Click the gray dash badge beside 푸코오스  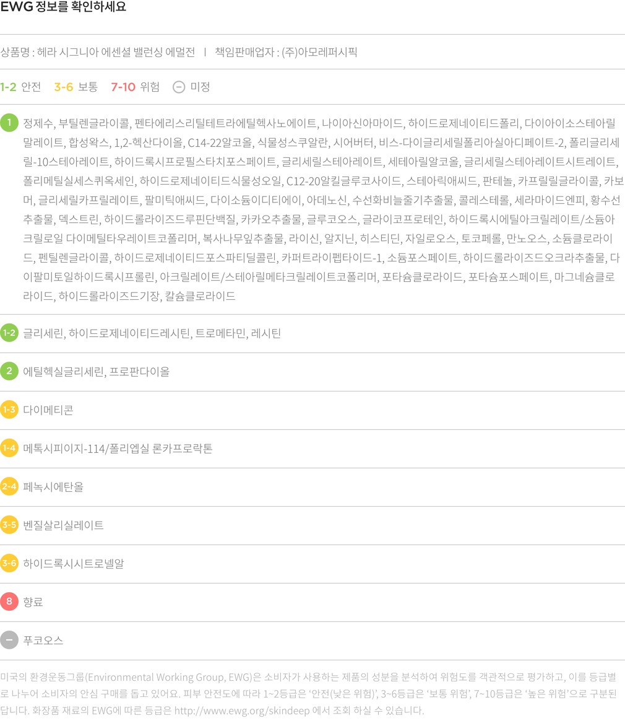(x=9, y=640)
